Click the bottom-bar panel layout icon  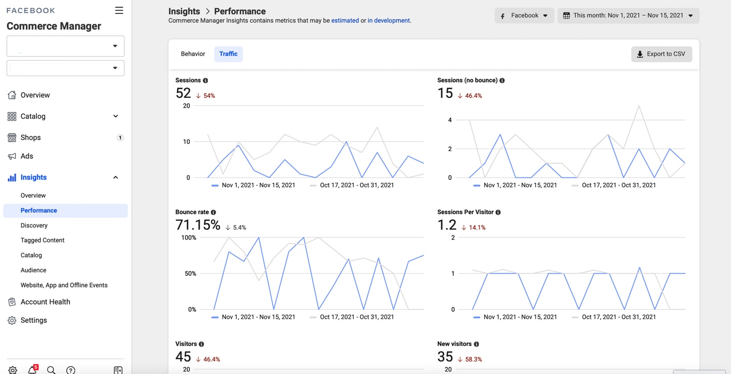tap(118, 370)
